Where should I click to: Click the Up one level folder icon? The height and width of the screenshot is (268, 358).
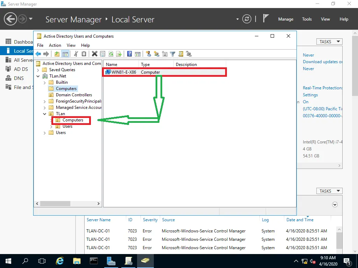pos(57,54)
